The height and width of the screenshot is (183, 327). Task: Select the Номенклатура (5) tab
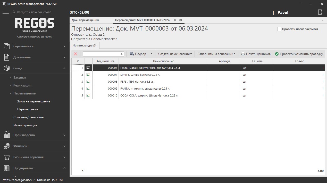[x=85, y=45]
